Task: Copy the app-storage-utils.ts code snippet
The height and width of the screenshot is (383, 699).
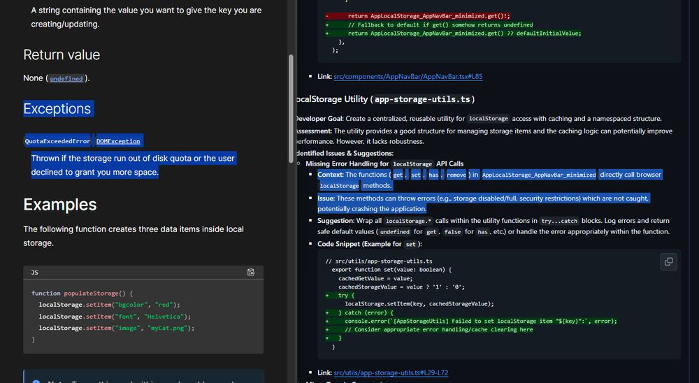Action: (668, 261)
